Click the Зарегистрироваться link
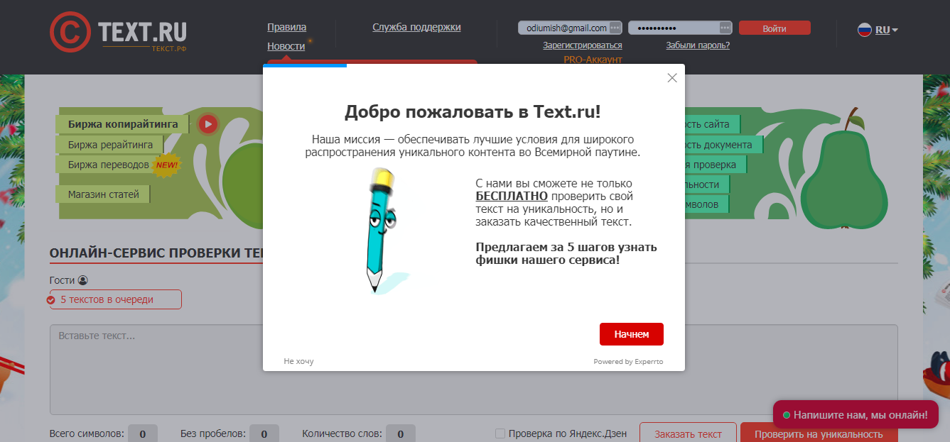Image resolution: width=950 pixels, height=442 pixels. (x=582, y=45)
